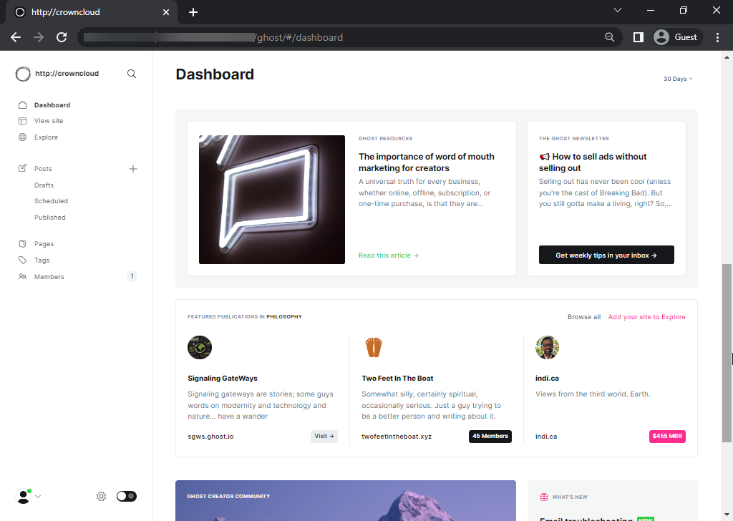Click the Guest profile button
The height and width of the screenshot is (521, 733).
pyautogui.click(x=678, y=37)
